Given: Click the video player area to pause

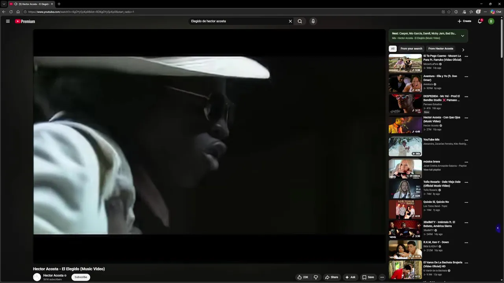Looking at the screenshot, I should 209,146.
